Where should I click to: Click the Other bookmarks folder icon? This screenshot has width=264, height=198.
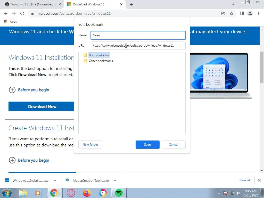tap(85, 61)
